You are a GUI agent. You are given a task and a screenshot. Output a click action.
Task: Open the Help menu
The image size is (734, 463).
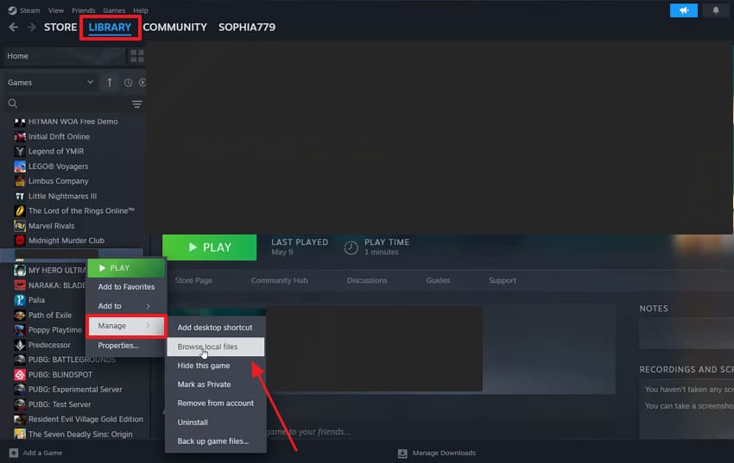tap(141, 10)
